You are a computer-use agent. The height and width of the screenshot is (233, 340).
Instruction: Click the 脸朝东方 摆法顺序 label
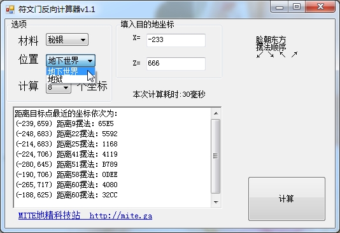click(x=271, y=43)
